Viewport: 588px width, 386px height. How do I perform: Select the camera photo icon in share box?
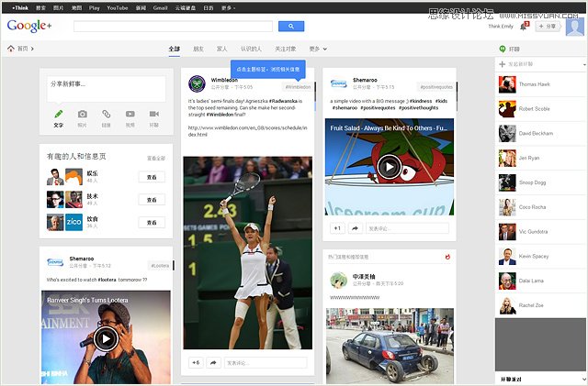point(82,114)
